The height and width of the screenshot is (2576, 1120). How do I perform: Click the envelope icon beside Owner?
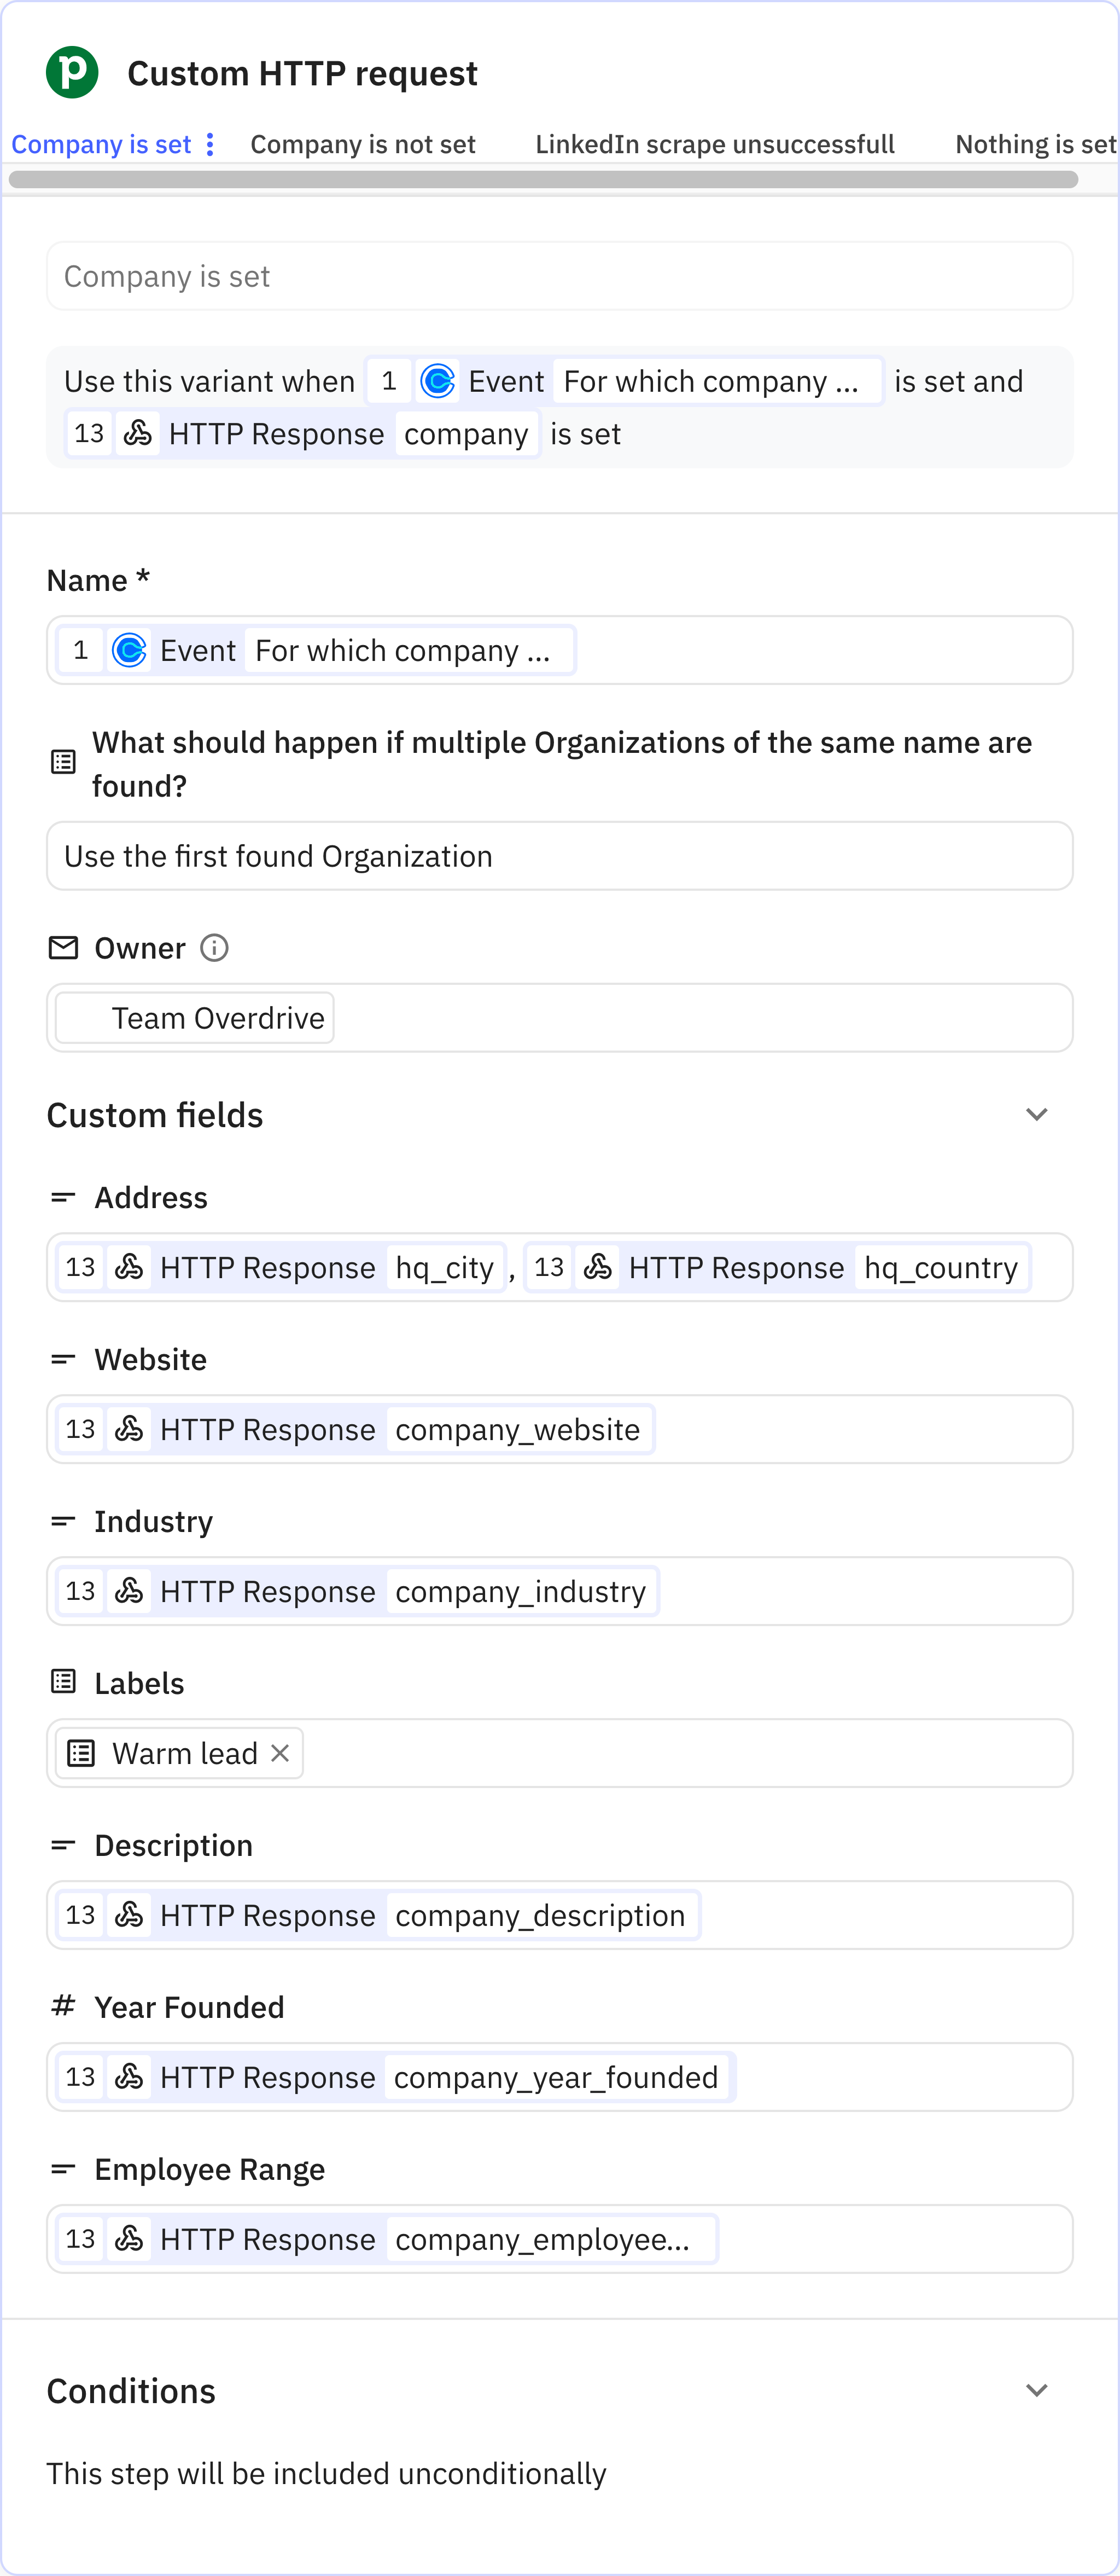tap(63, 947)
